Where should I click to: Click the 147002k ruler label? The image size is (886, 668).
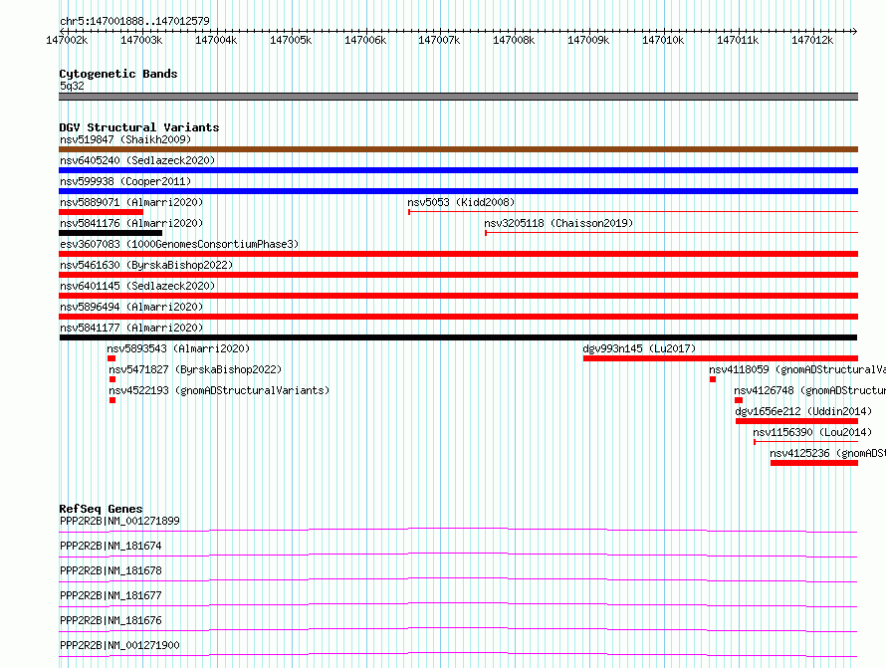click(67, 40)
